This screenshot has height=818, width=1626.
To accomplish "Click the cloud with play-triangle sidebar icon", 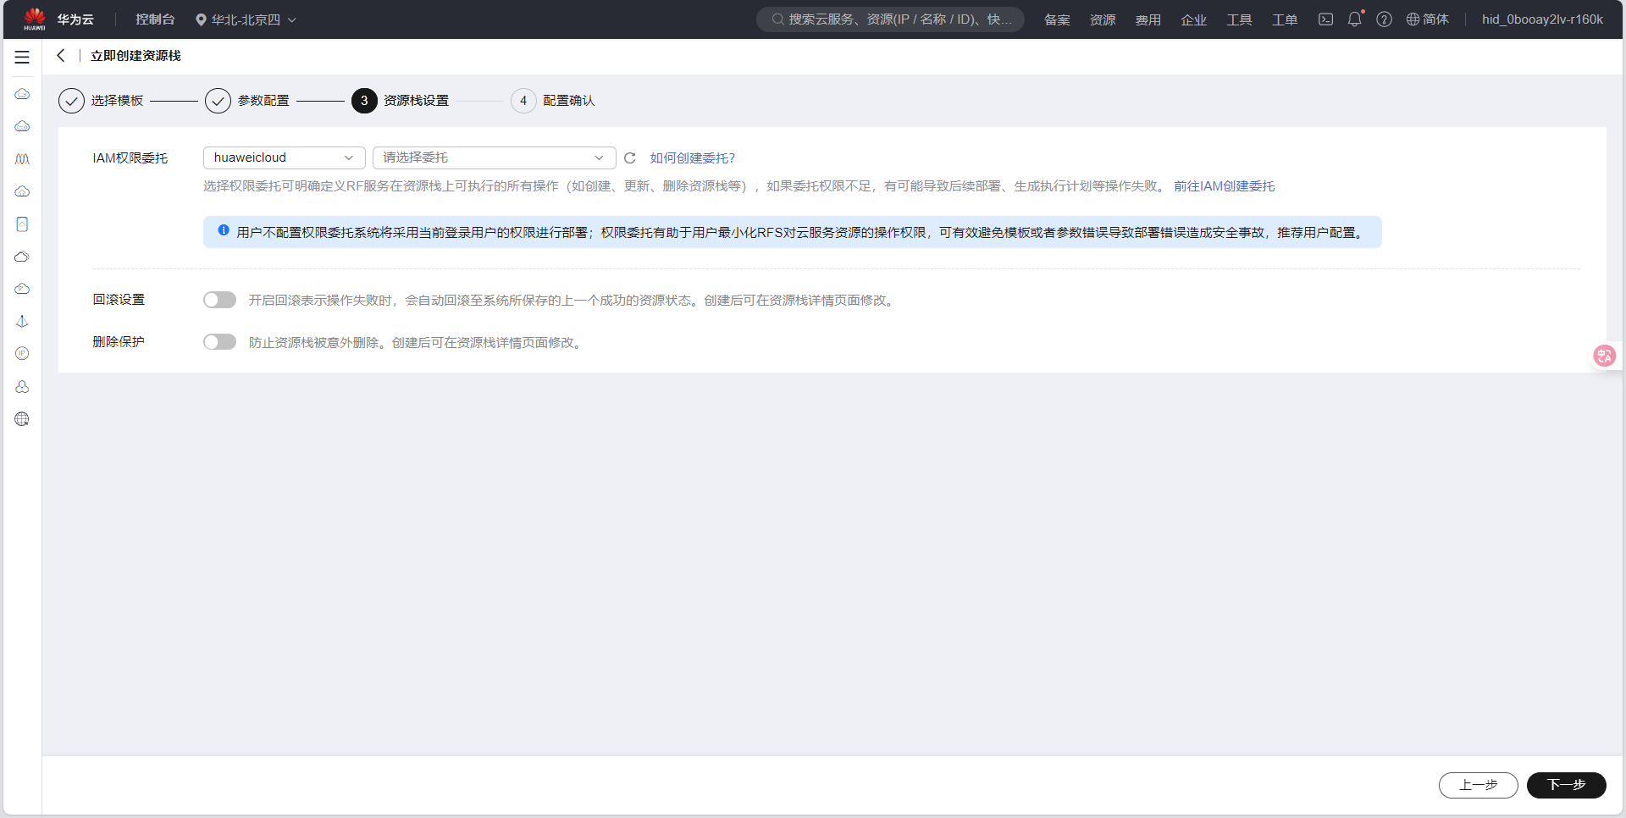I will tap(22, 289).
